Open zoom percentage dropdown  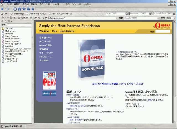pos(175,18)
